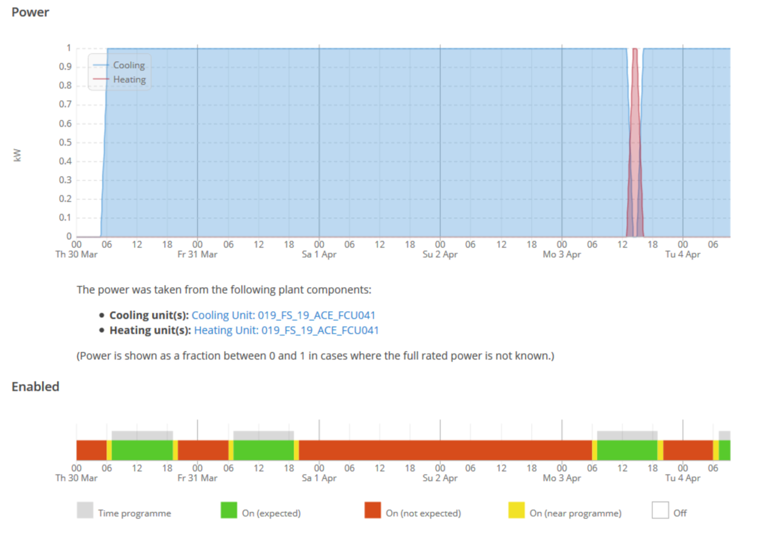Click the 'Heating unit(s):' bold label
The image size is (771, 537).
pyautogui.click(x=150, y=330)
